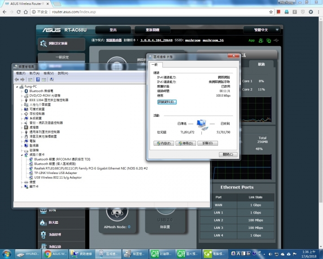Image resolution: width=323 pixels, height=259 pixels.
Task: Expand the Bluetooth radio tree node
Action: pyautogui.click(x=22, y=91)
